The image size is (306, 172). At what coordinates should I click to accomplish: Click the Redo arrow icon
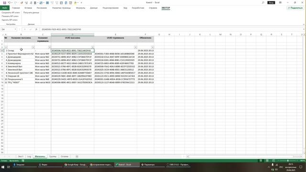[16, 3]
